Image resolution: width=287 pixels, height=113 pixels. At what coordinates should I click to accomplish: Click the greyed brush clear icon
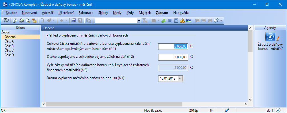point(49,21)
